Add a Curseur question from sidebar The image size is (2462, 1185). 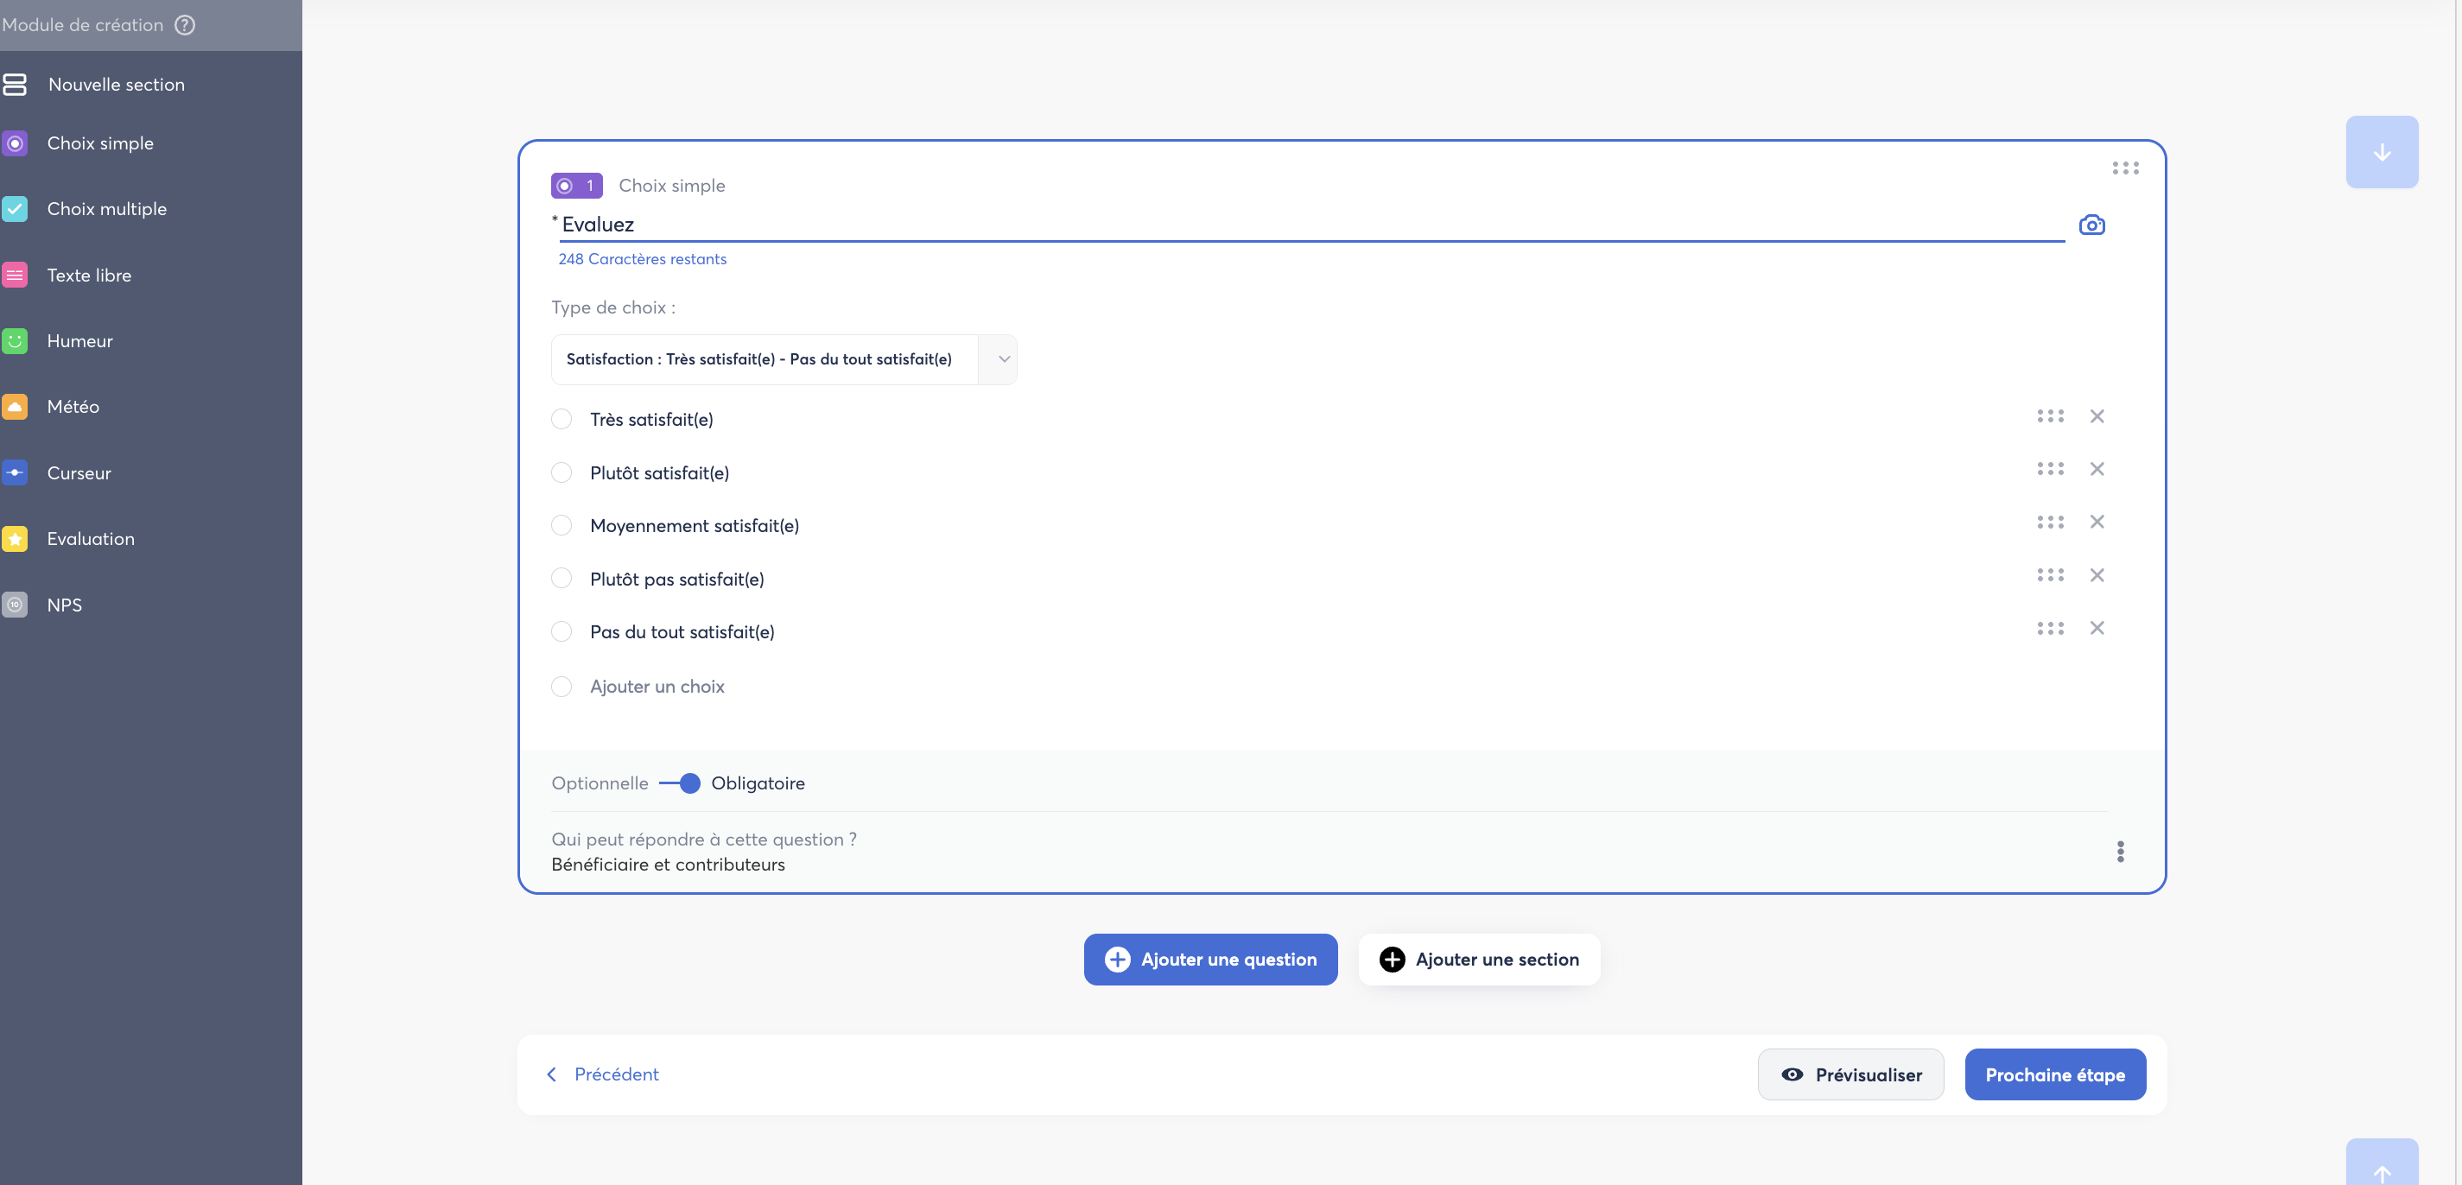[79, 473]
